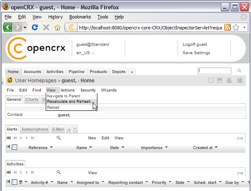This screenshot has width=251, height=191.
Task: Click the openCRX site favicon in address bar
Action: pos(71,27)
